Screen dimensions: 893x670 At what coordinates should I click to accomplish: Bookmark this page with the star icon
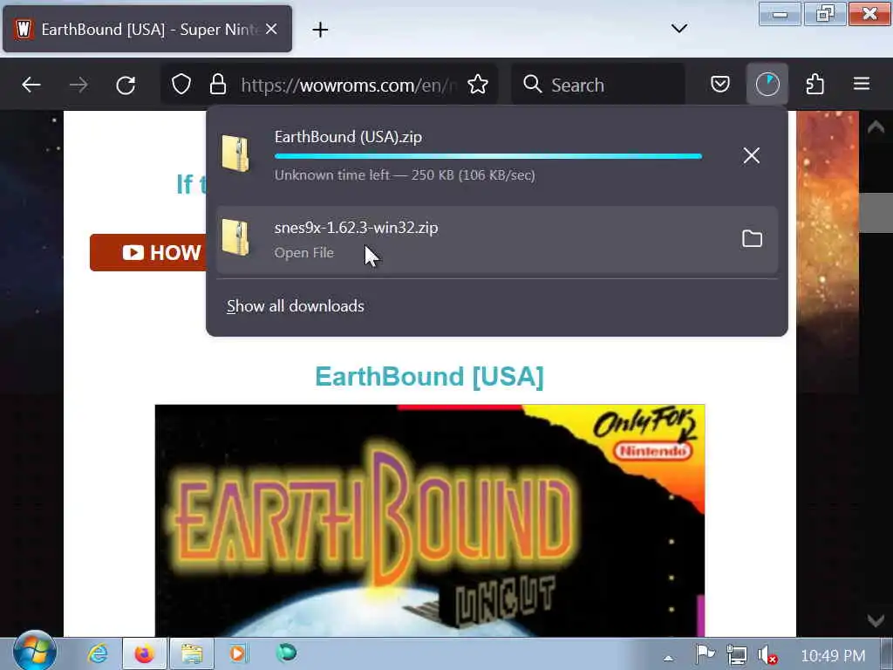(x=477, y=85)
